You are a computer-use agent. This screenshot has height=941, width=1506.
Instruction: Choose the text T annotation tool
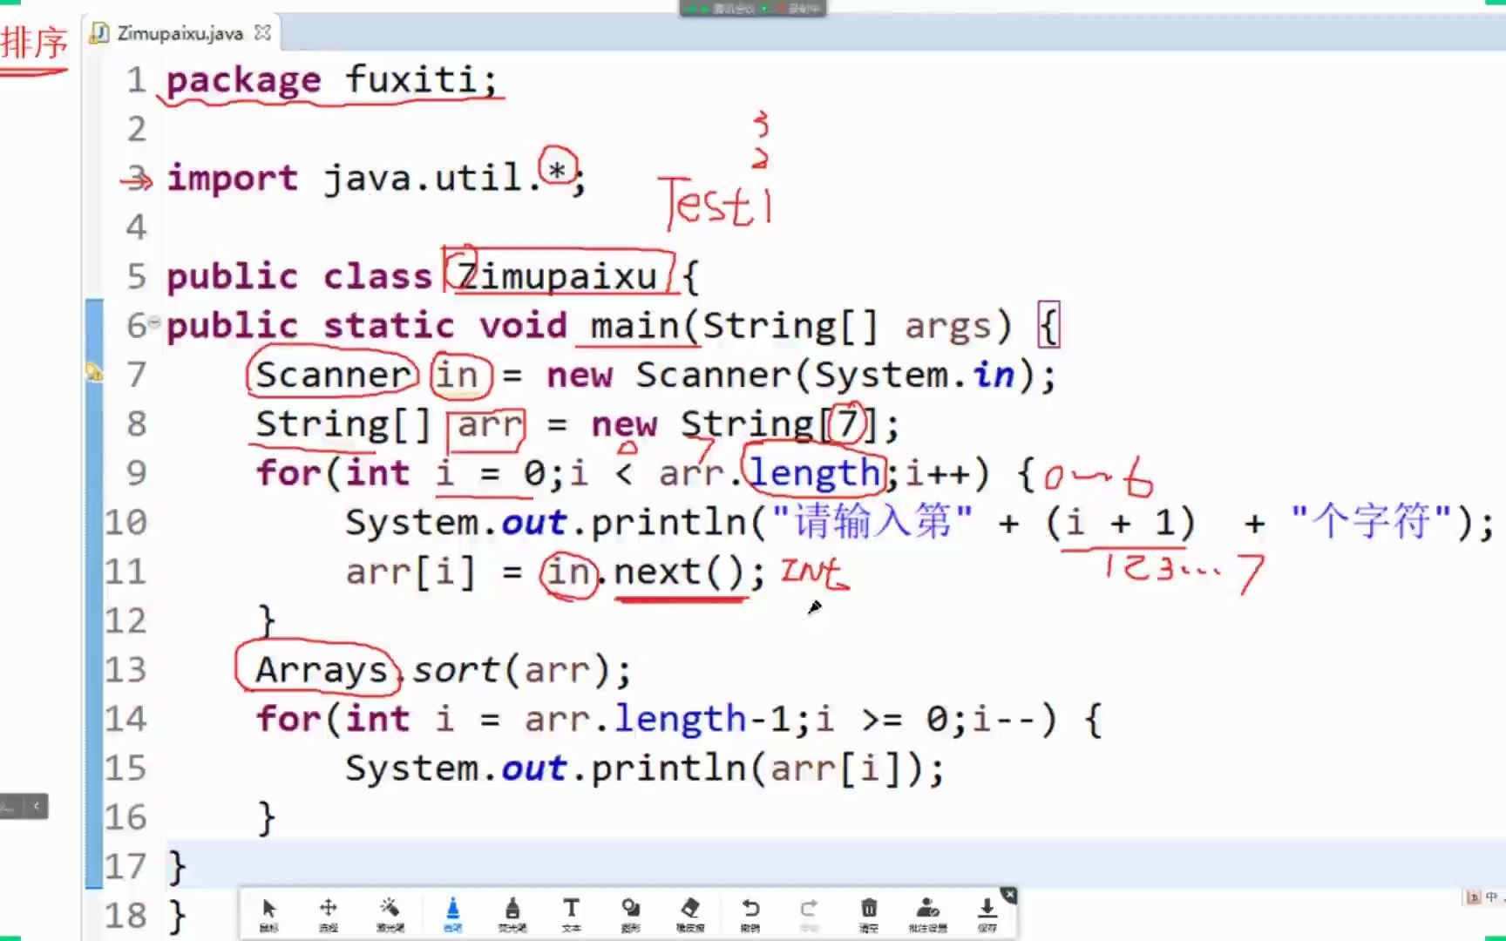pyautogui.click(x=571, y=914)
